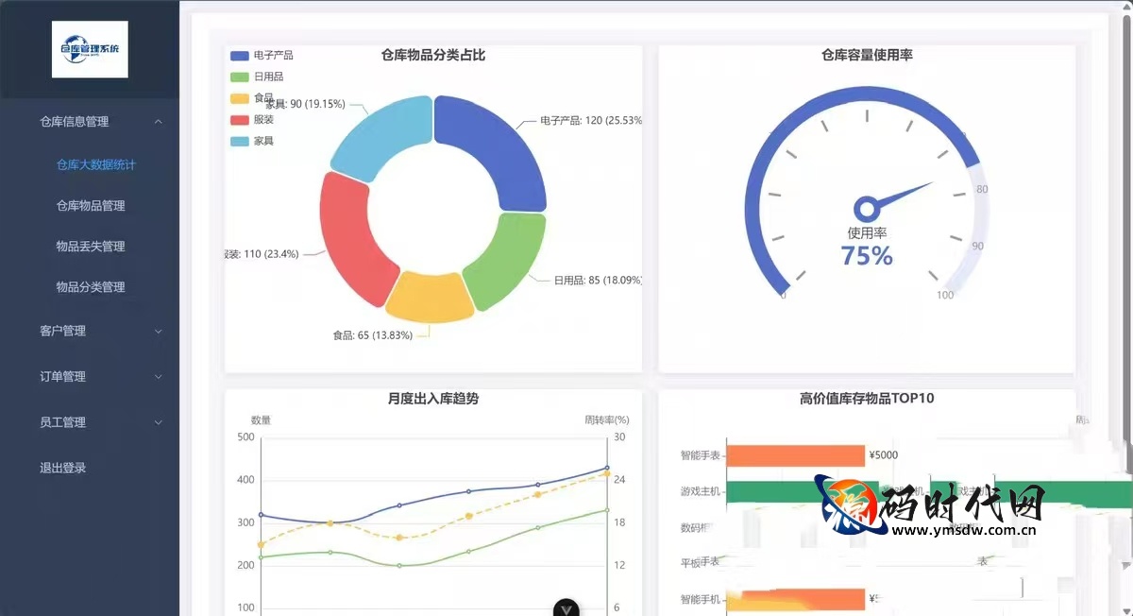The image size is (1133, 616).
Task: Click the light-blue 家具 donut slice
Action: [380, 136]
